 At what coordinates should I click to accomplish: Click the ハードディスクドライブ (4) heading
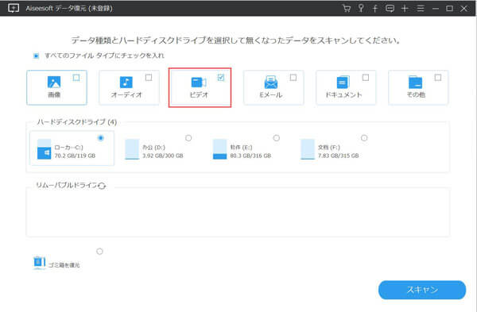(x=76, y=122)
